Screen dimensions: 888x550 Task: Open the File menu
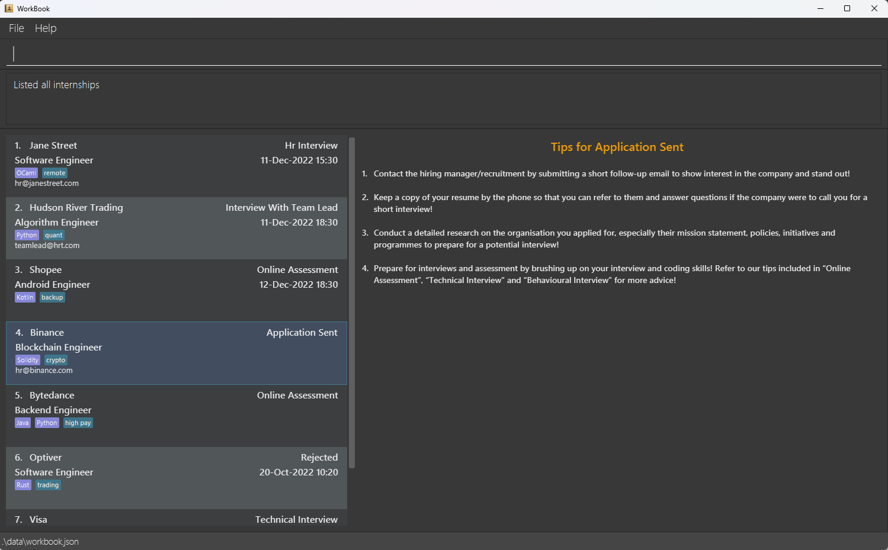(17, 28)
